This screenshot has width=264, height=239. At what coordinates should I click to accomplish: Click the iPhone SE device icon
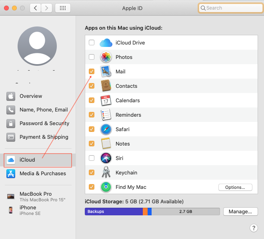(x=11, y=210)
